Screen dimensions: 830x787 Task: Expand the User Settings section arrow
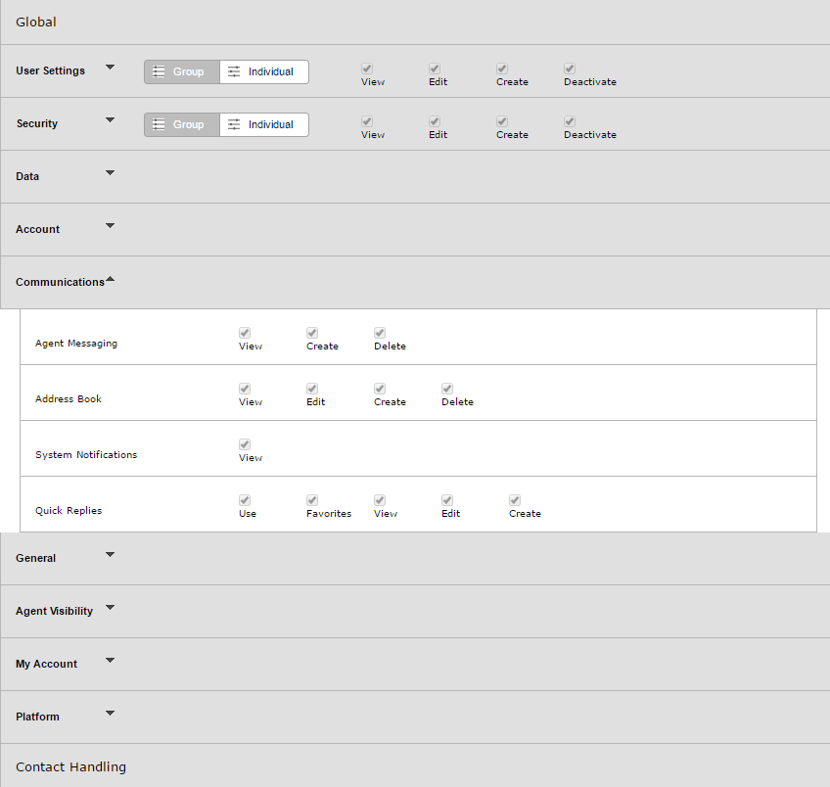tap(110, 68)
